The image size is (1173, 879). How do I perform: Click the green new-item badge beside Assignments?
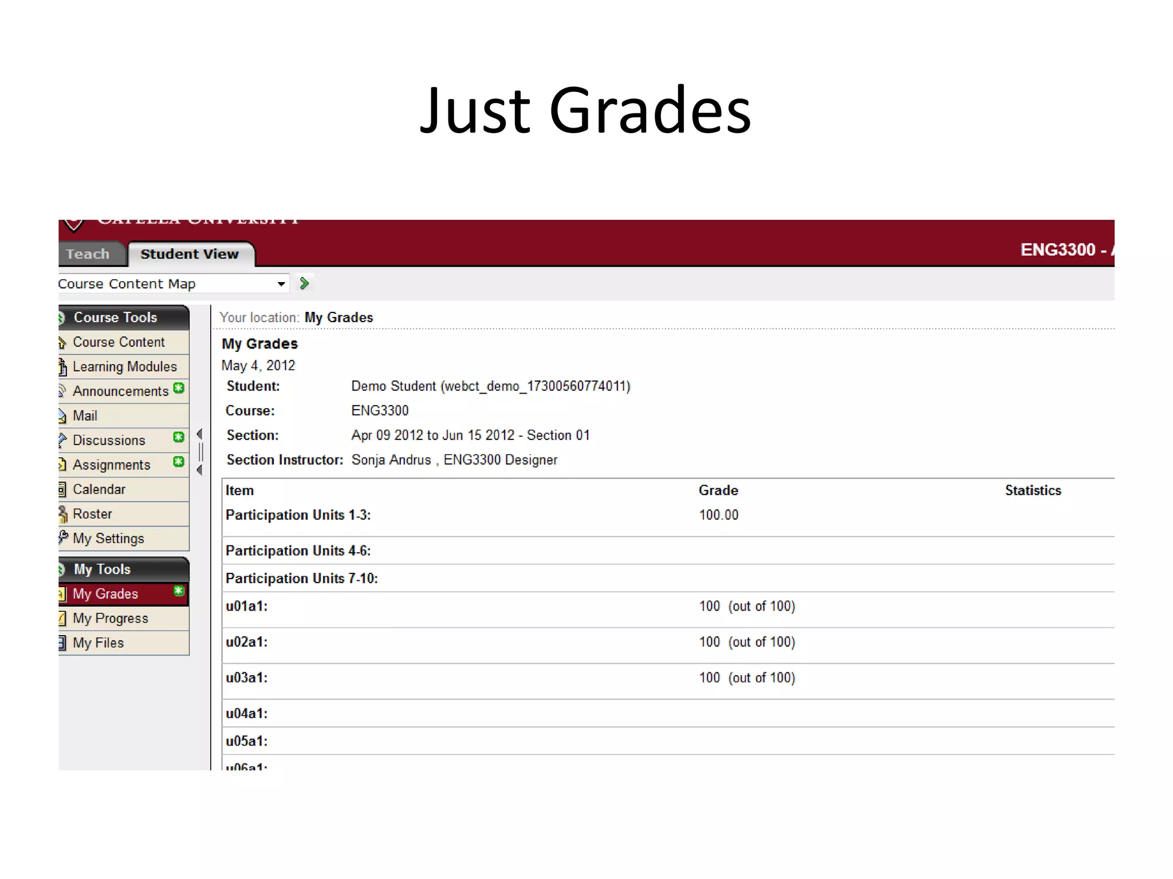[x=179, y=461]
